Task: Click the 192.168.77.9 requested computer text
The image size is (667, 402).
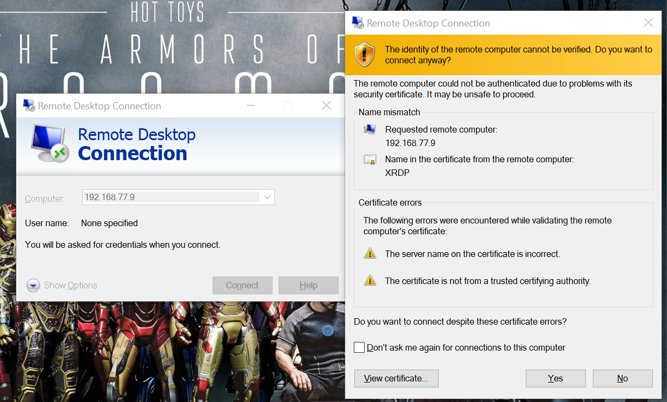Action: (x=410, y=143)
